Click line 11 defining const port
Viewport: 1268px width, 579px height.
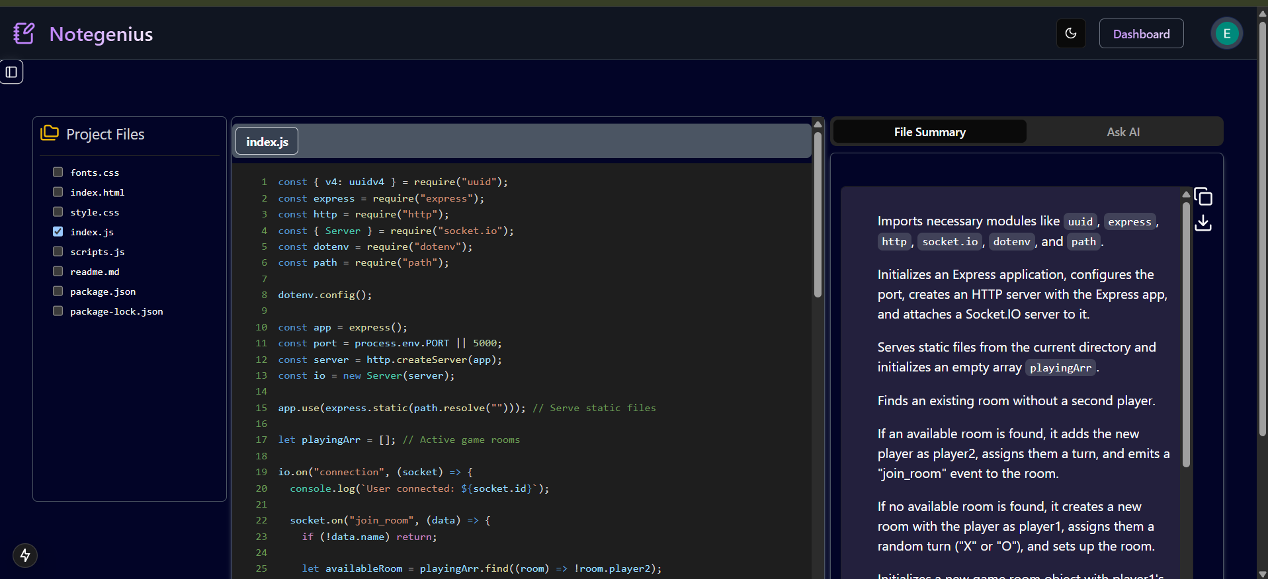[x=390, y=343]
